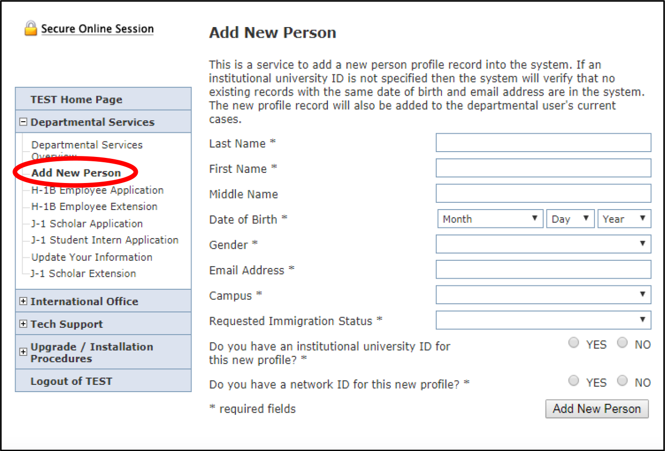Expand Tech Support with plus icon
Screen dimensions: 665x451
coord(23,324)
